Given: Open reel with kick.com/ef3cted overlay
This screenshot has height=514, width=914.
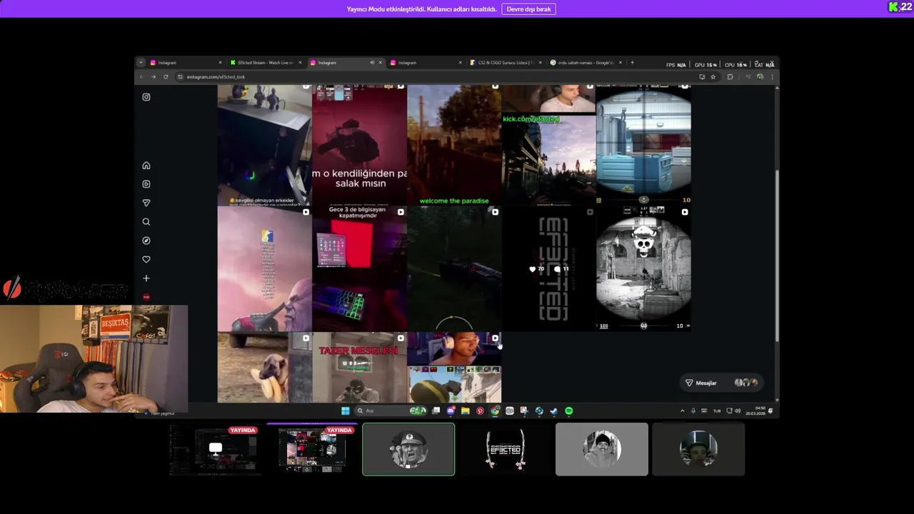Looking at the screenshot, I should coord(548,145).
